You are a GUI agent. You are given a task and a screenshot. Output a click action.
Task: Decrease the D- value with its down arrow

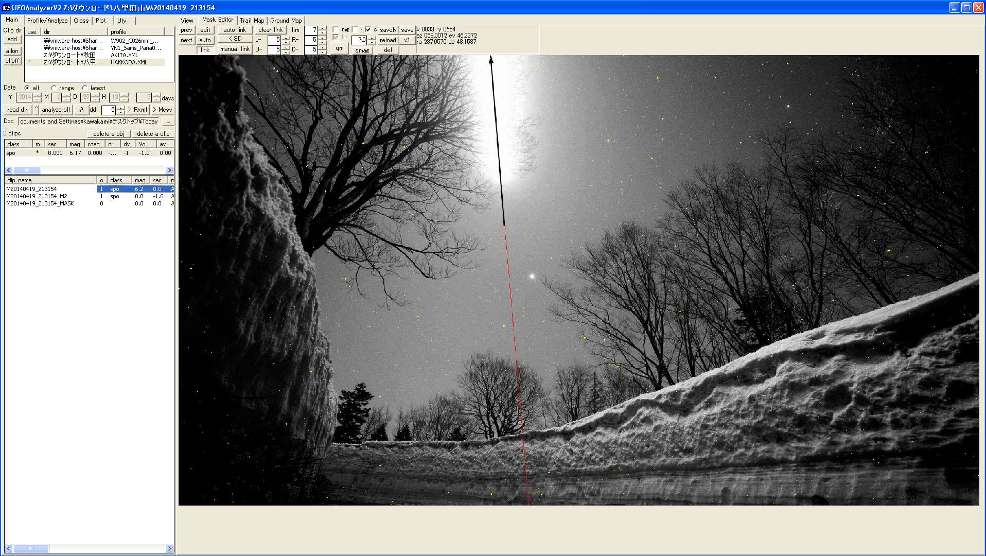[322, 52]
